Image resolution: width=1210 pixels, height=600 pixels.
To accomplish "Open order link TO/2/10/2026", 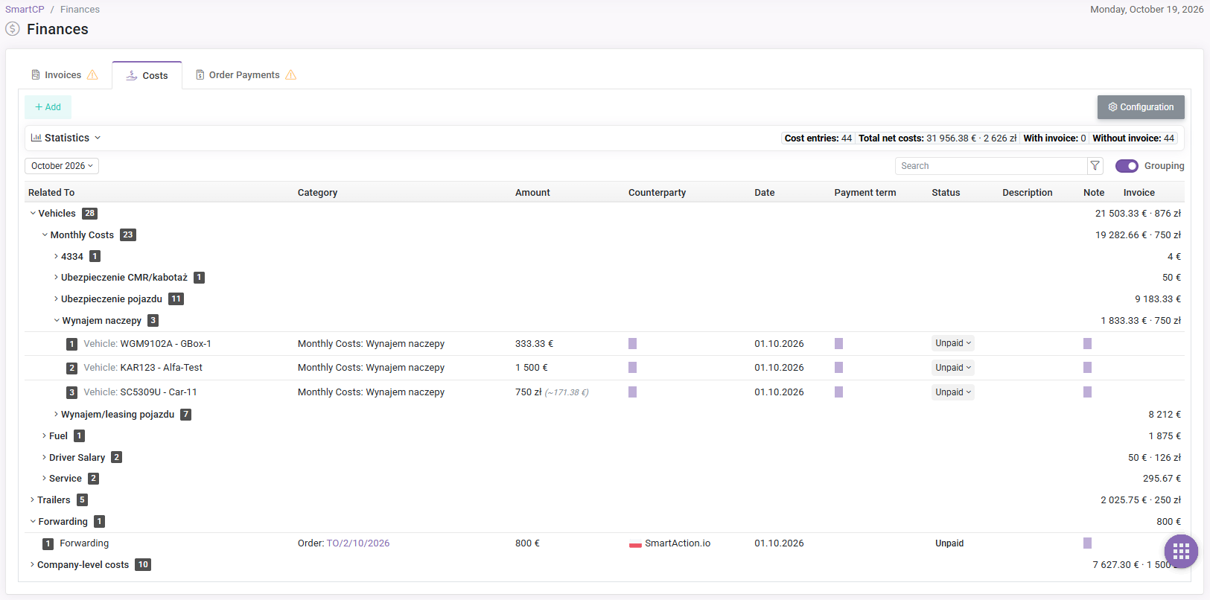I will click(358, 543).
